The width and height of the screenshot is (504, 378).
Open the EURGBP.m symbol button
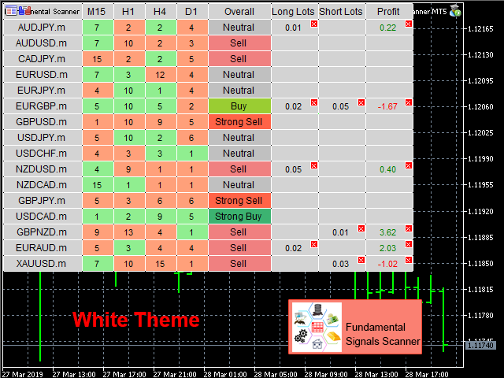point(43,106)
